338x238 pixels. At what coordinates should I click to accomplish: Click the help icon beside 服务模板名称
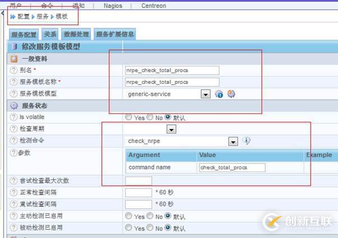pyautogui.click(x=13, y=82)
